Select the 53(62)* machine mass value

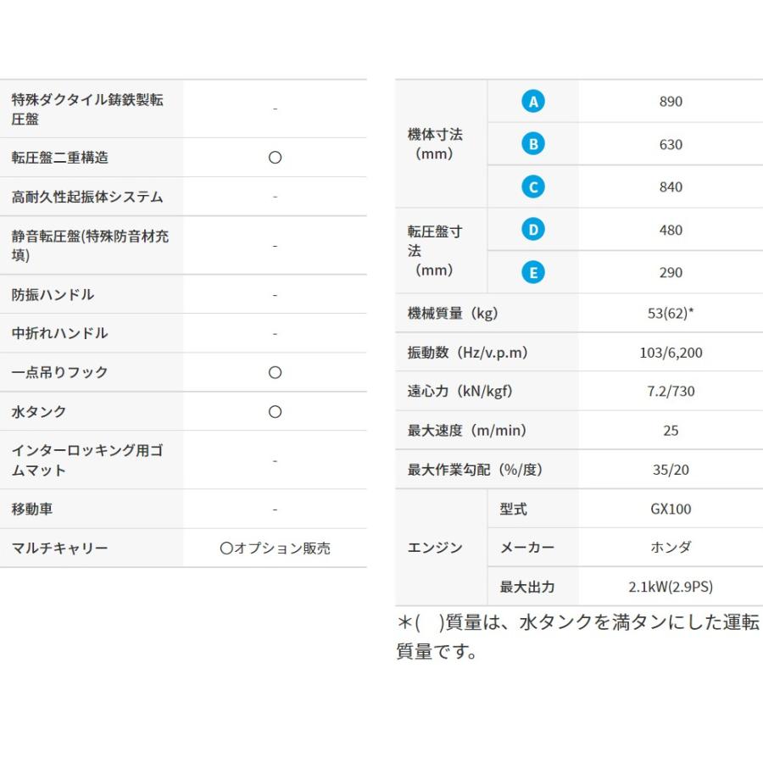(x=671, y=314)
